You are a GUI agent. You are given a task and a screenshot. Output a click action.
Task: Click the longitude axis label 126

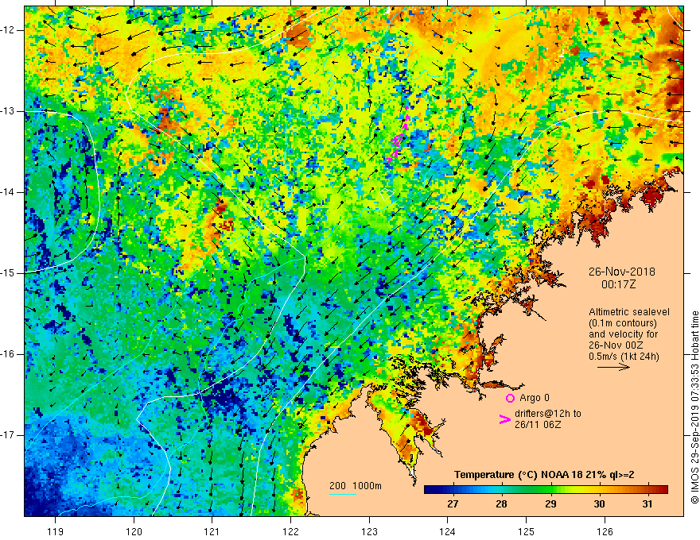click(x=605, y=531)
